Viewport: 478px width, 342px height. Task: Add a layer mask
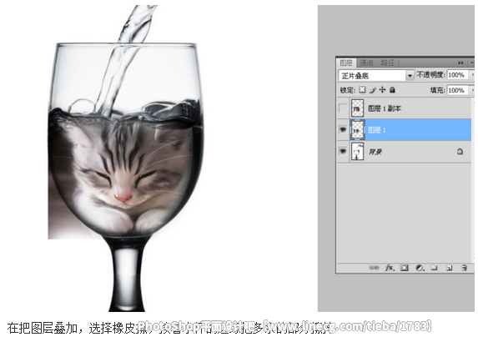(x=405, y=268)
